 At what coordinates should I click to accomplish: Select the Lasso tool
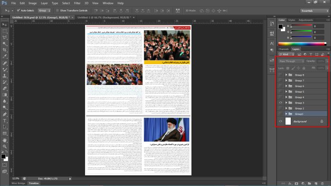click(x=4, y=37)
